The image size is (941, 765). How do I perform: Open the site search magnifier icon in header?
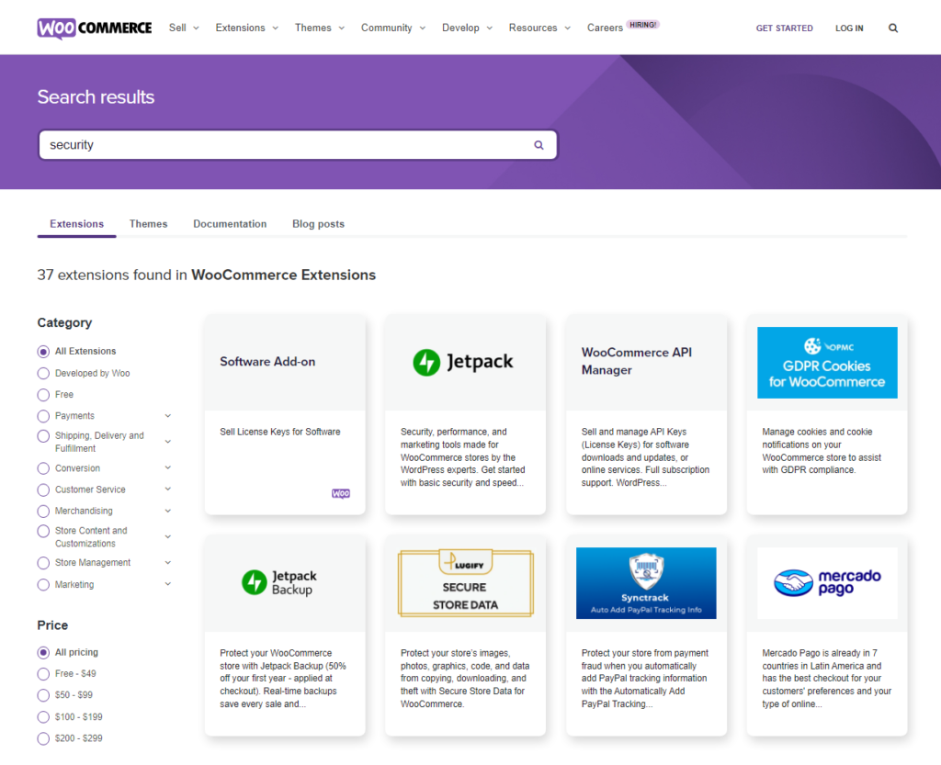(x=893, y=28)
